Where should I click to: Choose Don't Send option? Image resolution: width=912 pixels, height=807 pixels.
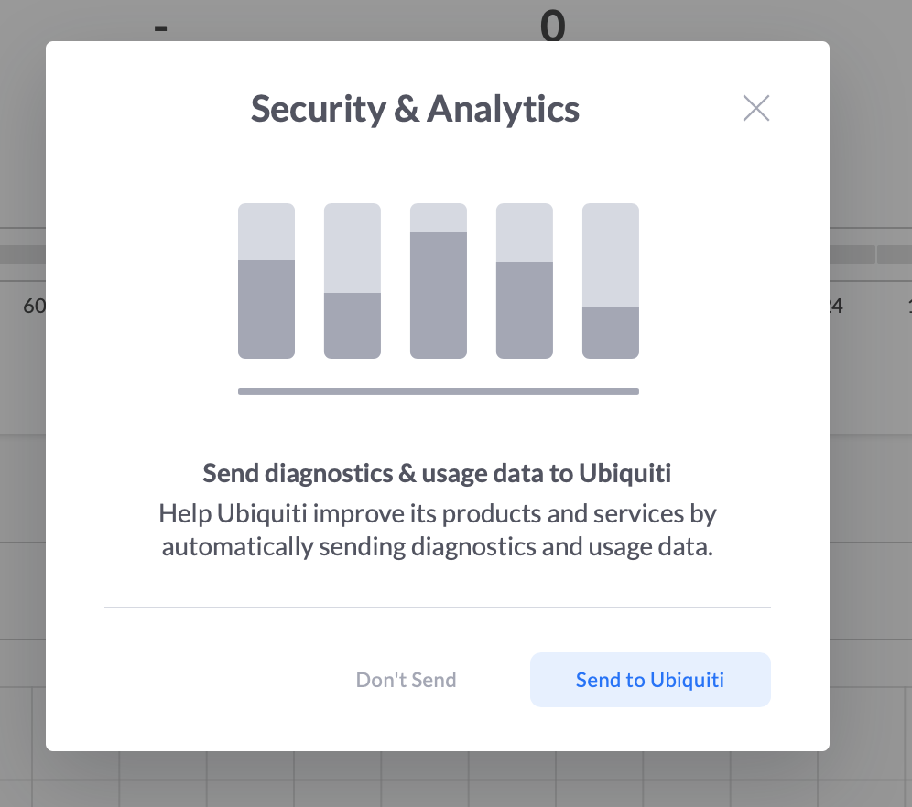pyautogui.click(x=406, y=680)
